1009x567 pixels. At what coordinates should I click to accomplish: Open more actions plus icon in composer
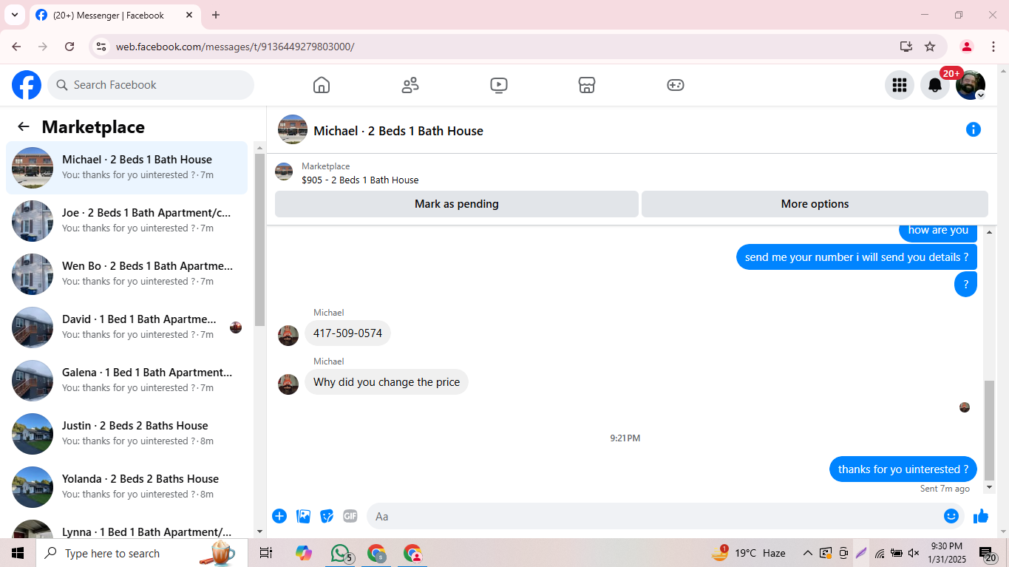(x=279, y=516)
